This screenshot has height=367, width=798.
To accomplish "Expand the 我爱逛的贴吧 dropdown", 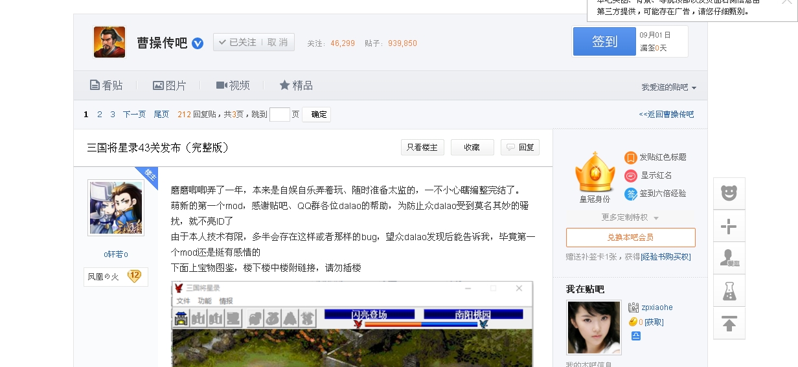I will 669,87.
